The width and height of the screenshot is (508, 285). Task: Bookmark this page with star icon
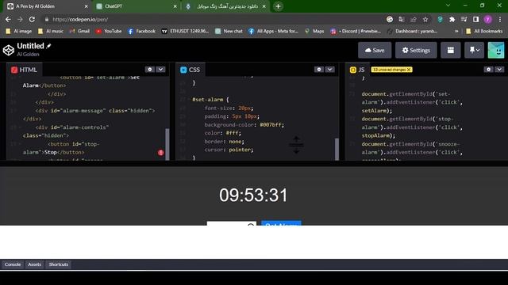pos(425,19)
